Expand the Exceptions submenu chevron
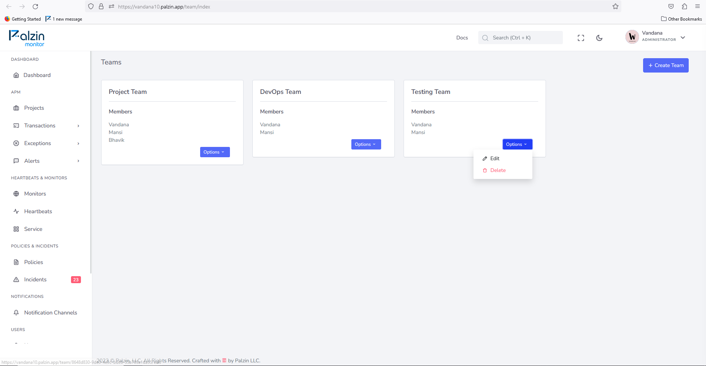 tap(78, 144)
